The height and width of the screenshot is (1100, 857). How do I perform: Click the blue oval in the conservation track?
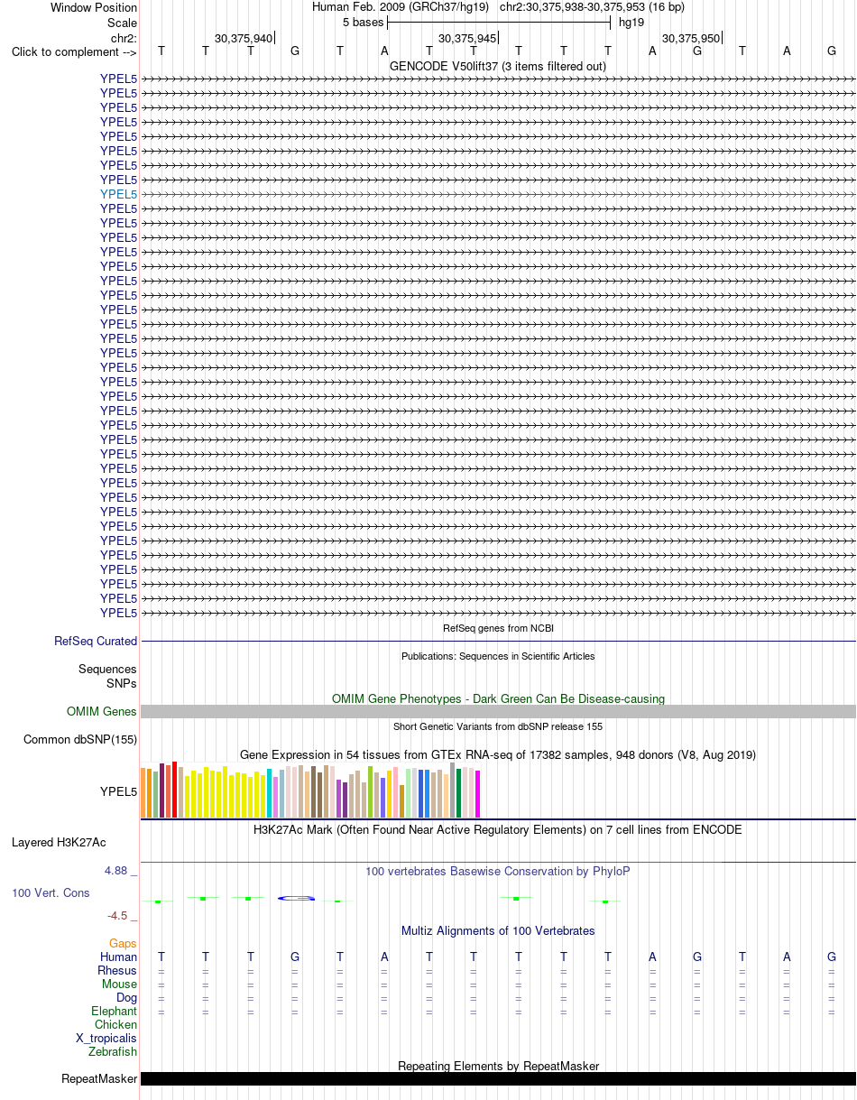pos(296,898)
